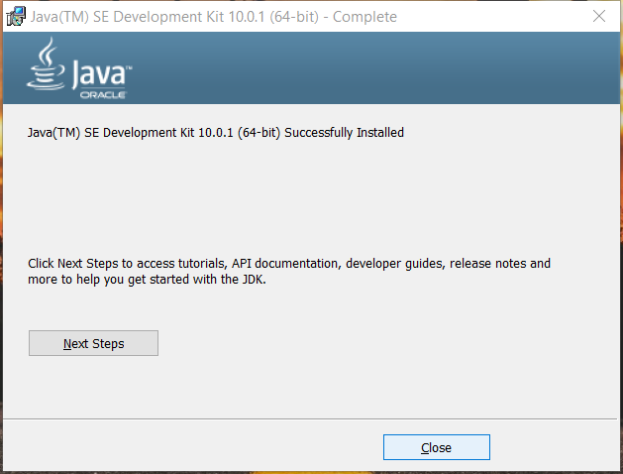Click the (64-bit) text in the success message
The height and width of the screenshot is (474, 623).
point(260,132)
